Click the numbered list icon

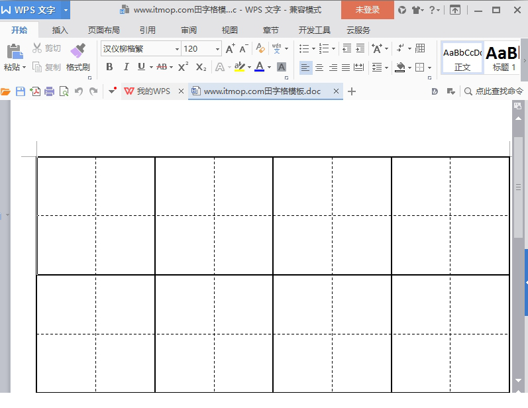324,48
